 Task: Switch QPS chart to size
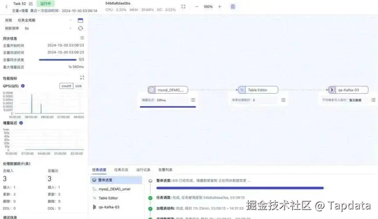pyautogui.click(x=78, y=86)
